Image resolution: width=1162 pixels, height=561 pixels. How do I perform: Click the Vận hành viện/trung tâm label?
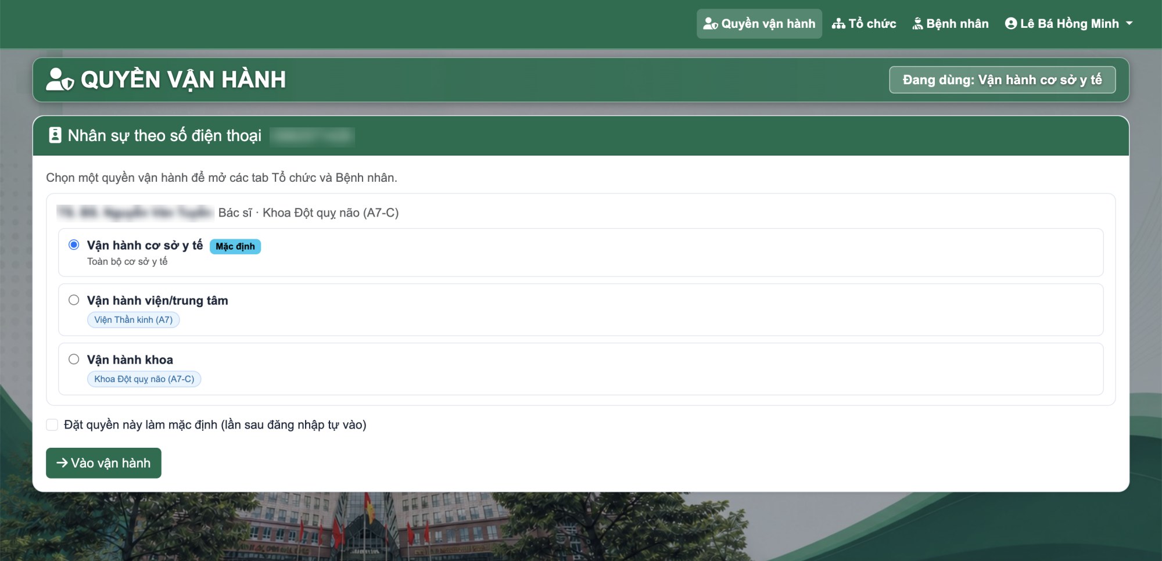click(157, 300)
